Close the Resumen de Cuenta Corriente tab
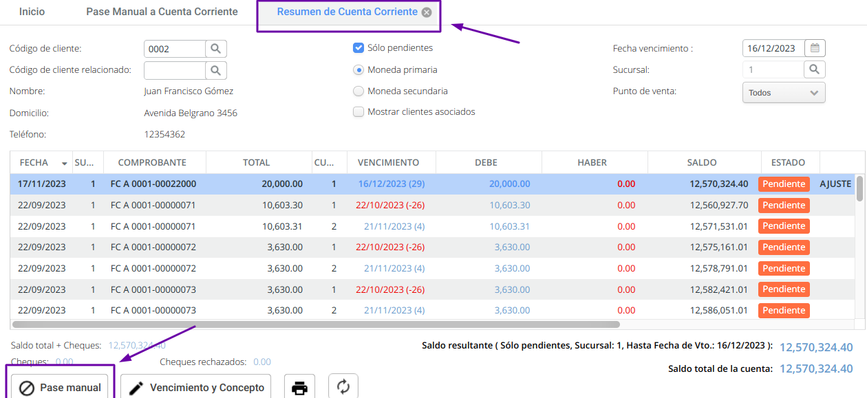867x398 pixels. tap(427, 12)
